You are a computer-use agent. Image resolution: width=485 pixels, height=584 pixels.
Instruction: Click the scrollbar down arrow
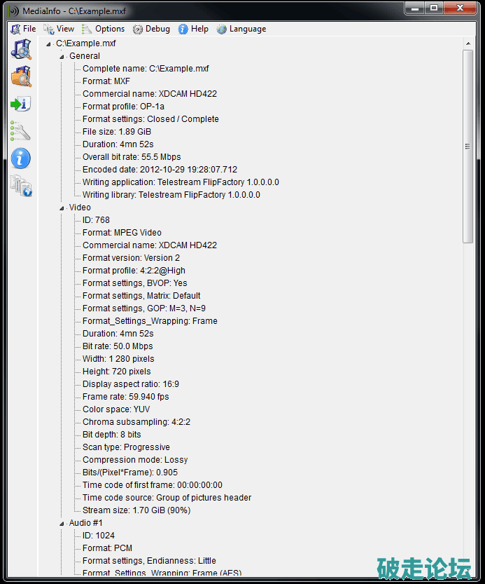tap(468, 571)
